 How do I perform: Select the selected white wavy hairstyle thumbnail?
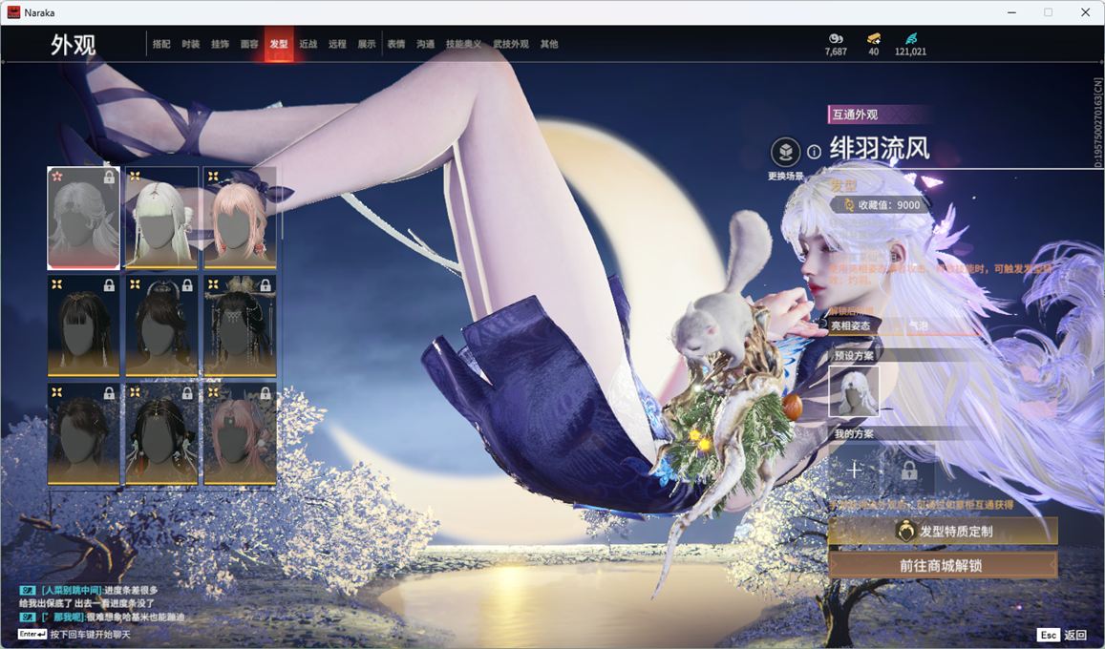[x=83, y=218]
